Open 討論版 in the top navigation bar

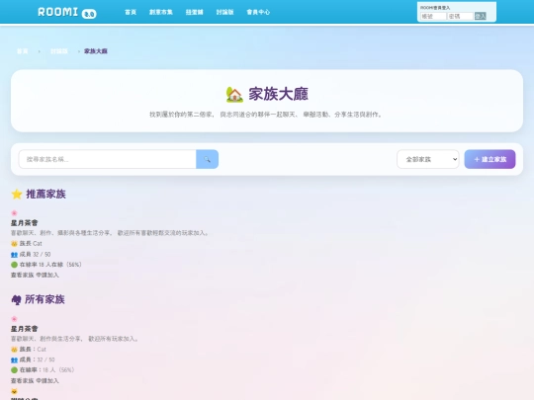(224, 12)
